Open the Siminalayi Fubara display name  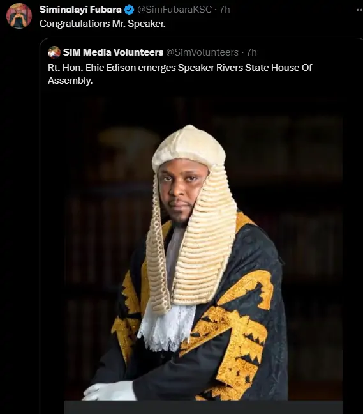(x=80, y=10)
